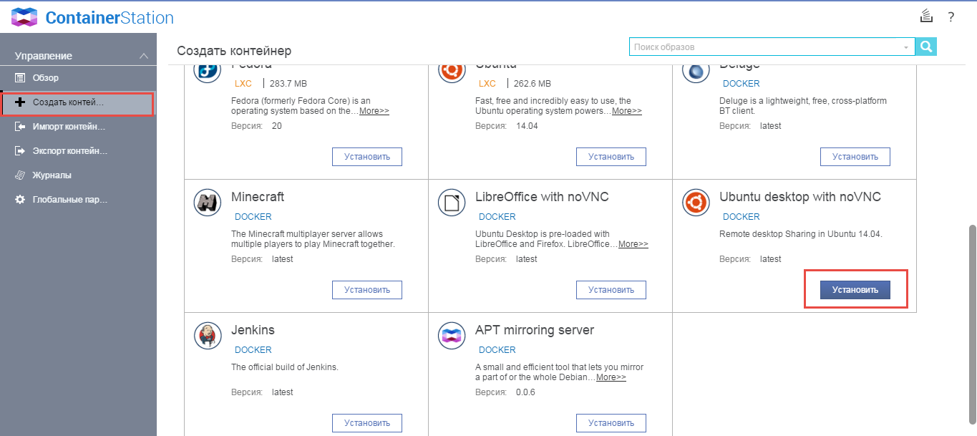Click Установить for Fedora
977x436 pixels.
click(367, 157)
